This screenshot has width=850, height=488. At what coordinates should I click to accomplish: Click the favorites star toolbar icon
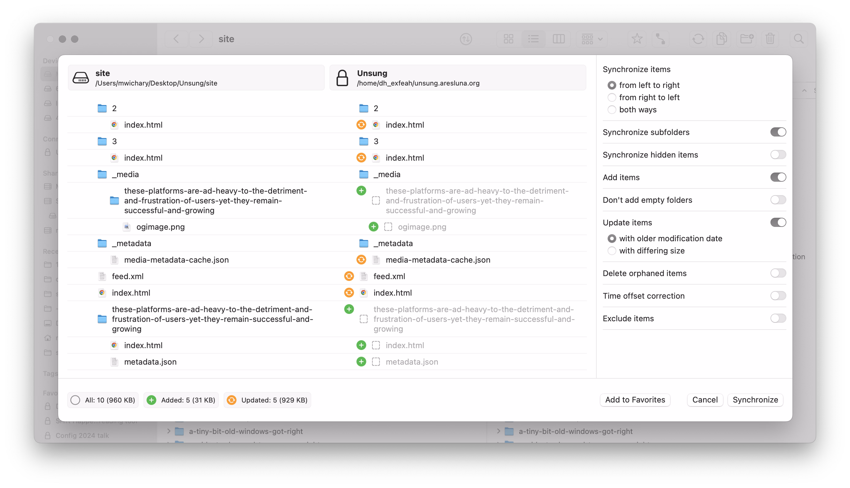[x=636, y=39]
